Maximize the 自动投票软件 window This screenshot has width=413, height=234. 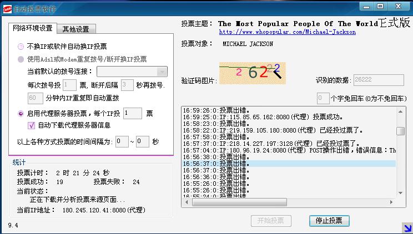tap(380, 7)
